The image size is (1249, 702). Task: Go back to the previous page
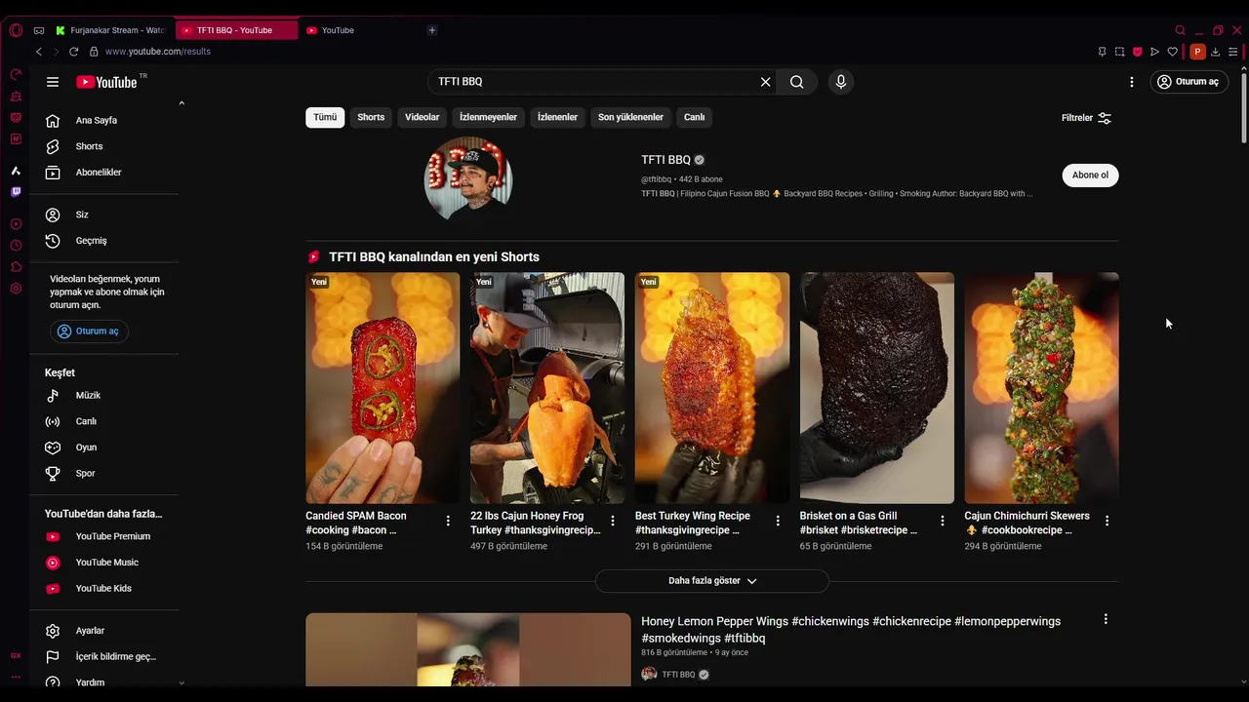(x=39, y=52)
